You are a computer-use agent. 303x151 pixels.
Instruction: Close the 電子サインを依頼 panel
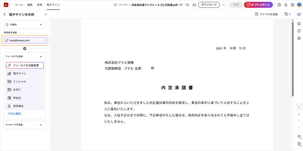46,14
